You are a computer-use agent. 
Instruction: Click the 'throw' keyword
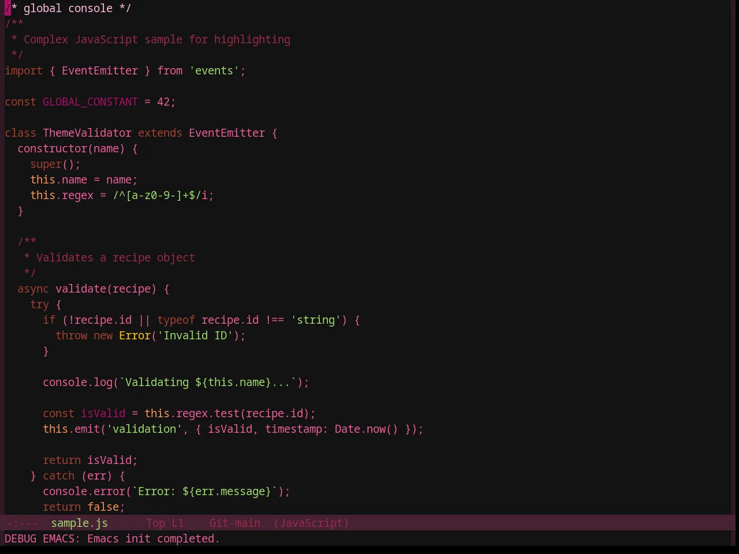tap(71, 335)
